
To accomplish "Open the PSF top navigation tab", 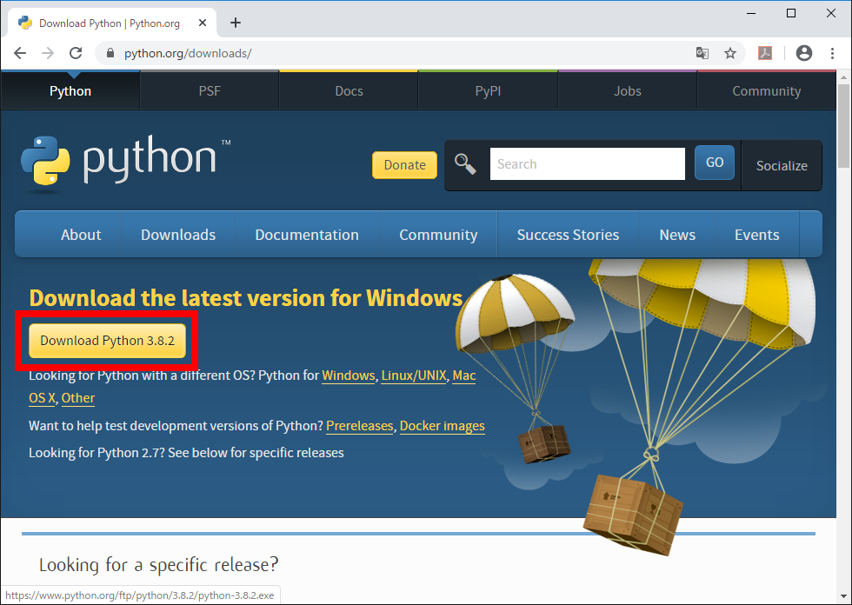I will 210,90.
